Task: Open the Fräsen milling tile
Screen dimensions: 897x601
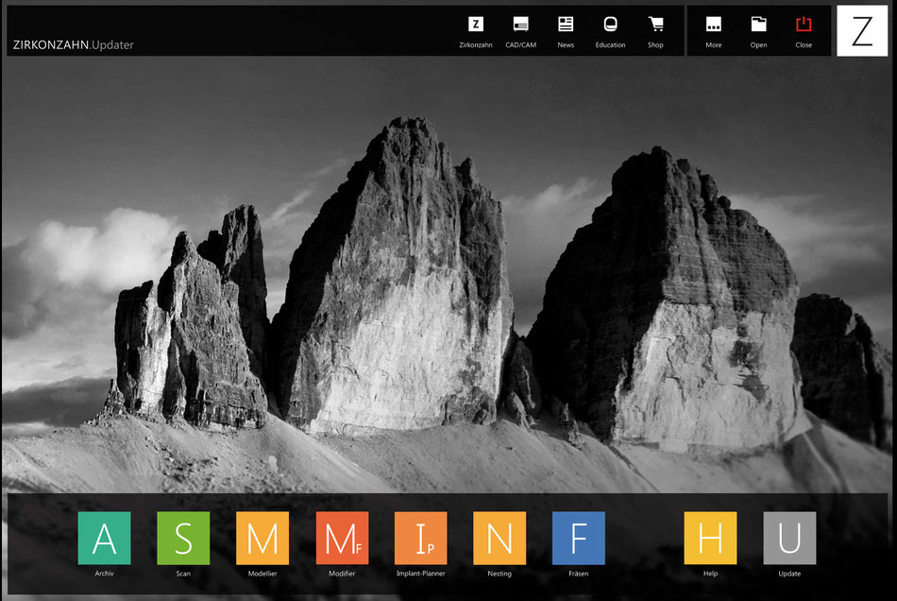Action: [579, 538]
